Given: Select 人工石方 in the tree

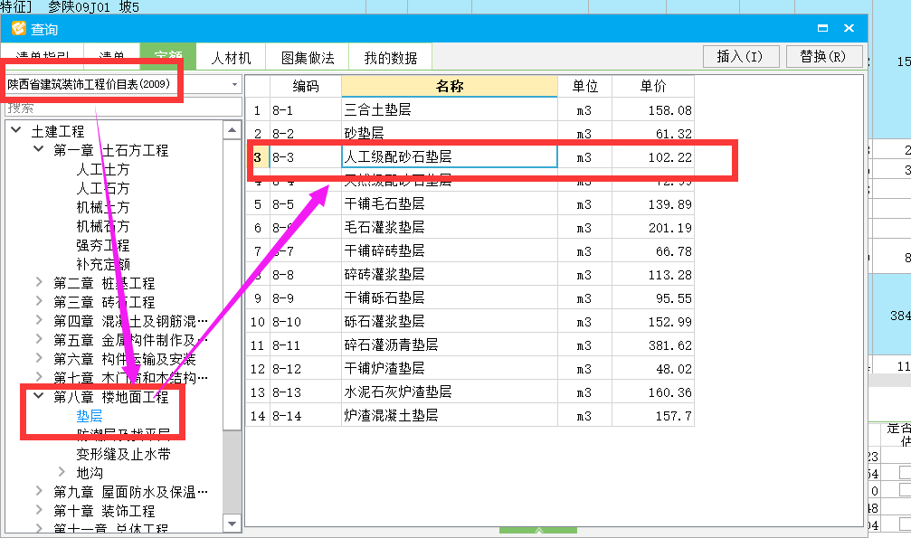Looking at the screenshot, I should 103,188.
